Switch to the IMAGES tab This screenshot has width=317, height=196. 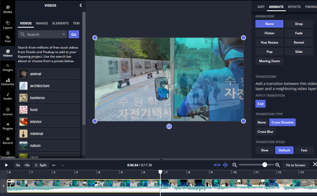42,23
